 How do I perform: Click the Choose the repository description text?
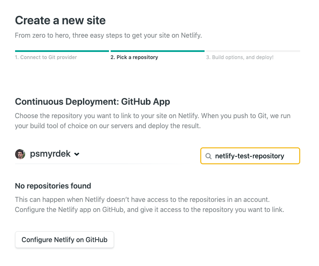[x=153, y=121]
